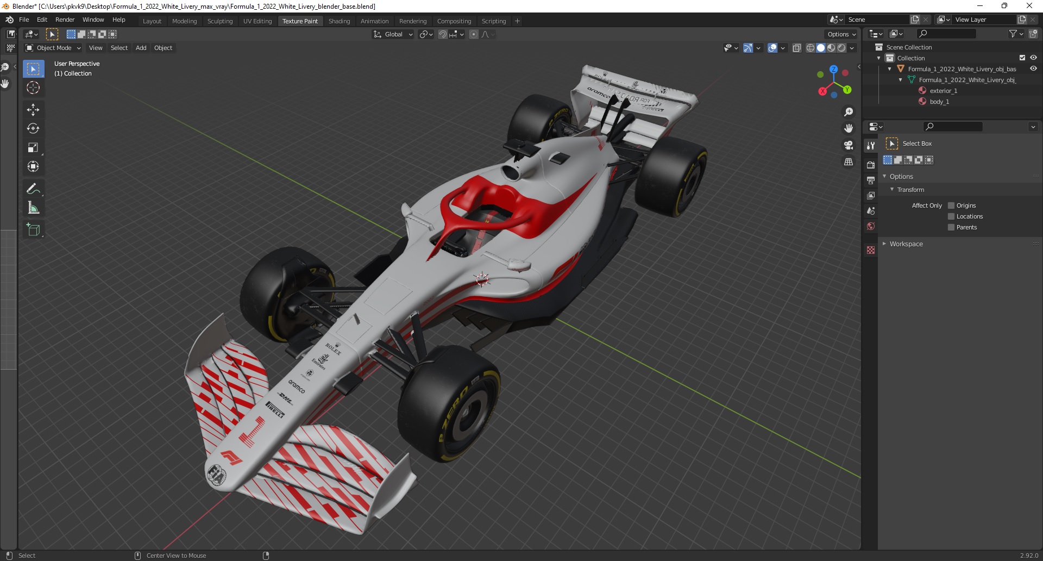Click the Y axis on the navigation gizmo
This screenshot has height=561, width=1043.
847,90
